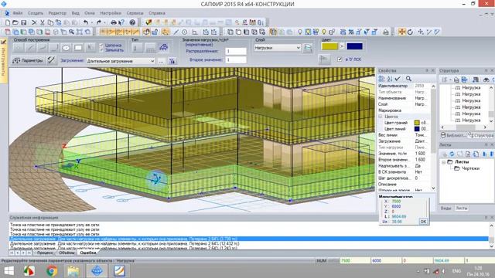The width and height of the screenshot is (495, 278).
Task: Click the Windows Start button
Action: [9, 271]
